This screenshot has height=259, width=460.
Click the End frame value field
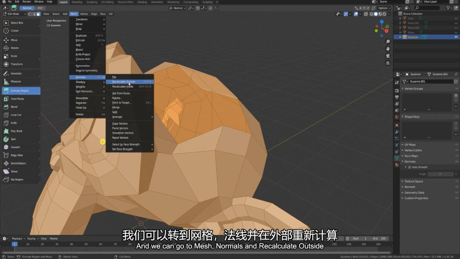coord(379,239)
